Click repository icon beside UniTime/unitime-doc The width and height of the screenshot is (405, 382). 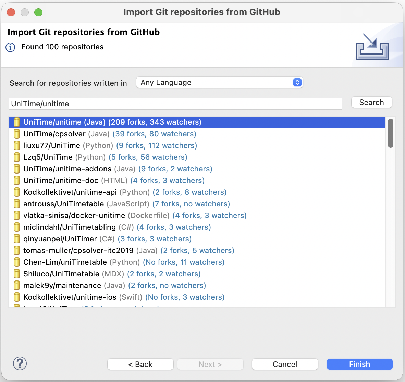click(17, 180)
